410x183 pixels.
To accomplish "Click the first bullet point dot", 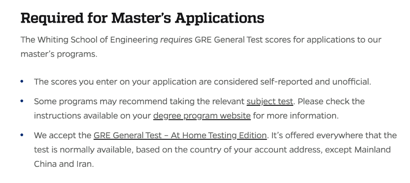I will 22,82.
